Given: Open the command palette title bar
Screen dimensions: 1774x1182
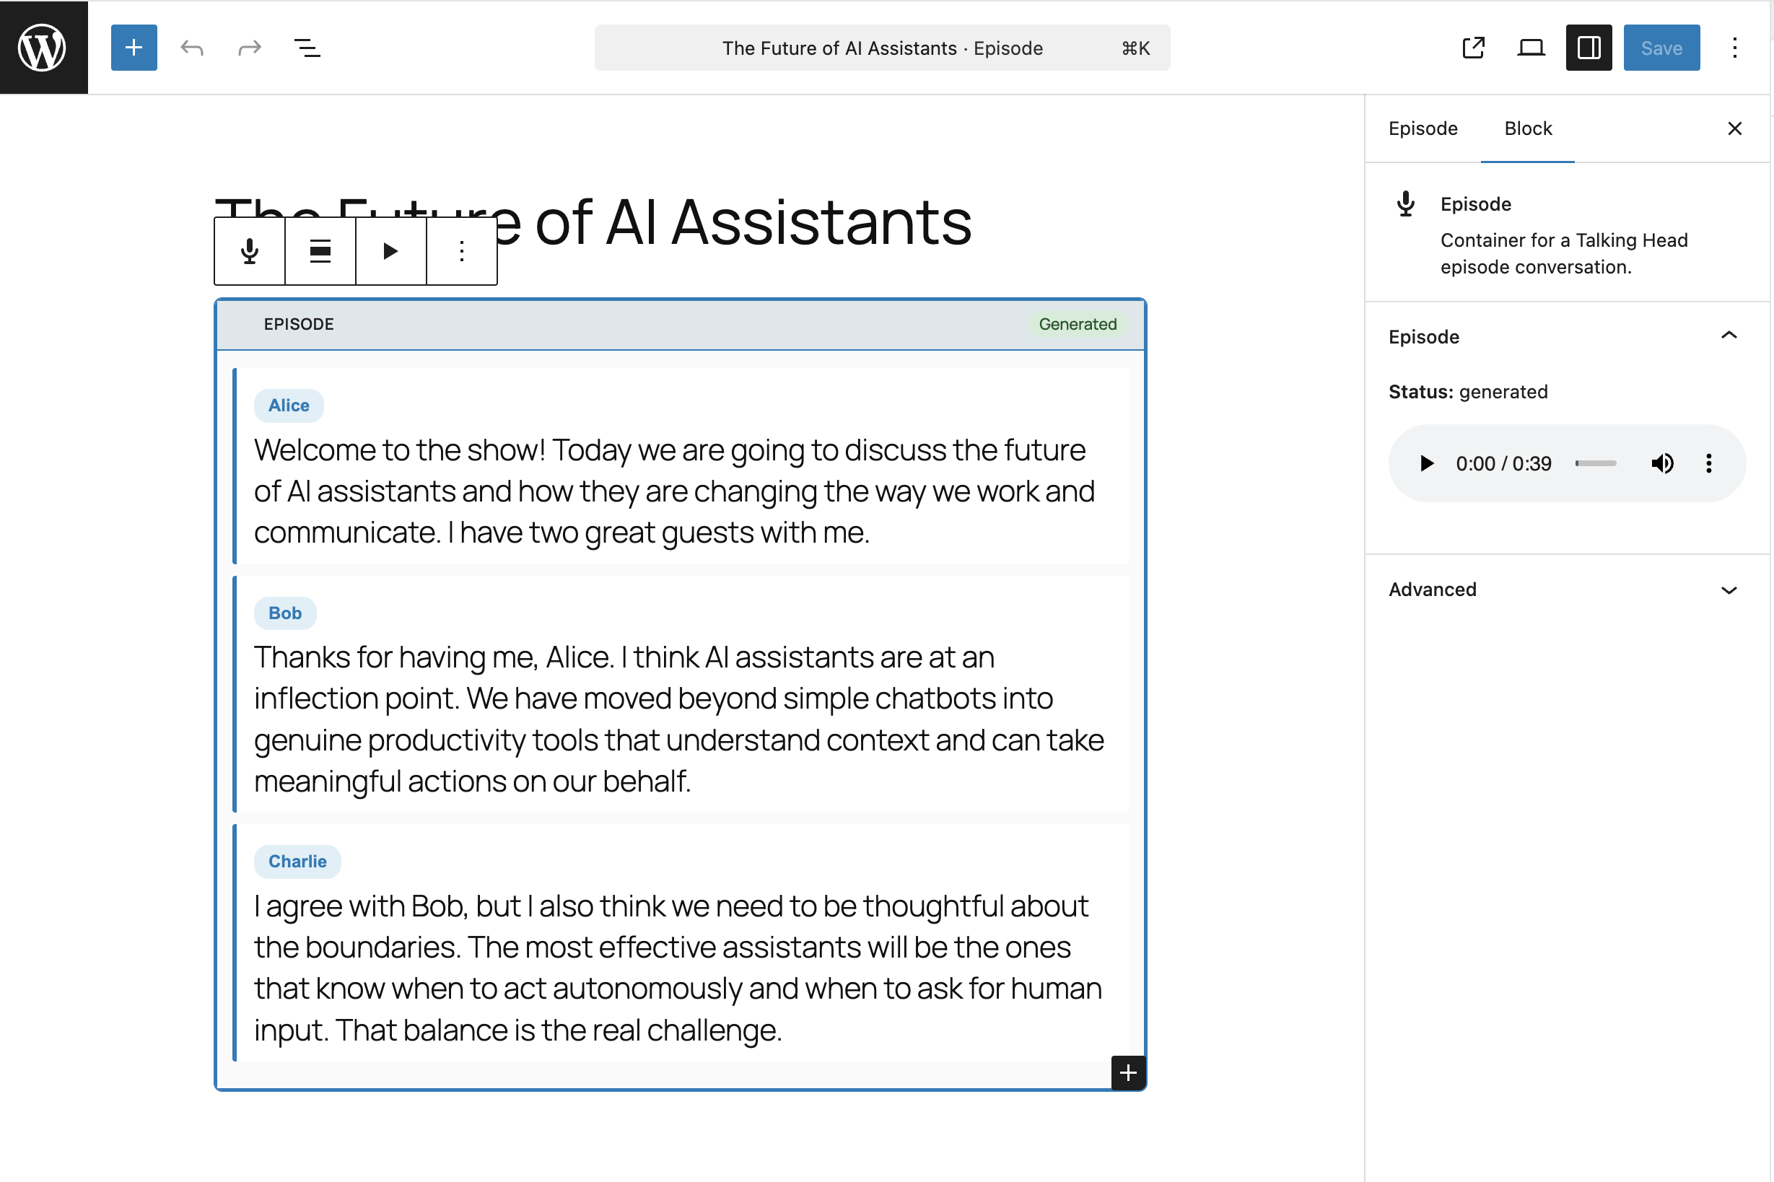Looking at the screenshot, I should [x=881, y=48].
